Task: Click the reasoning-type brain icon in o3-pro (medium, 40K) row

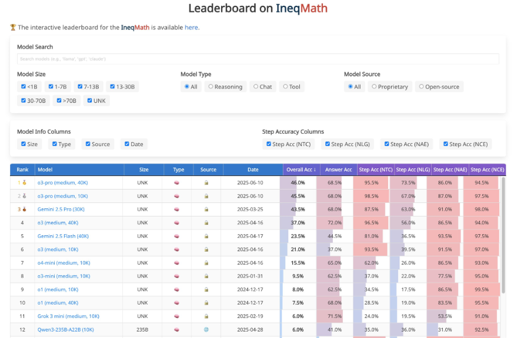Action: [176, 183]
